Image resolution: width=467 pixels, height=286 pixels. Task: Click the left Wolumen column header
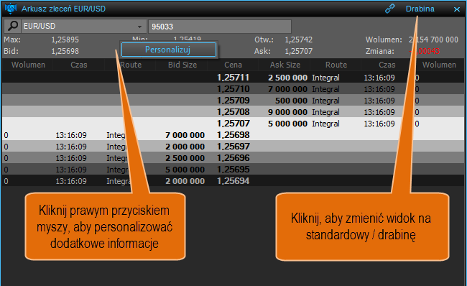pyautogui.click(x=28, y=65)
